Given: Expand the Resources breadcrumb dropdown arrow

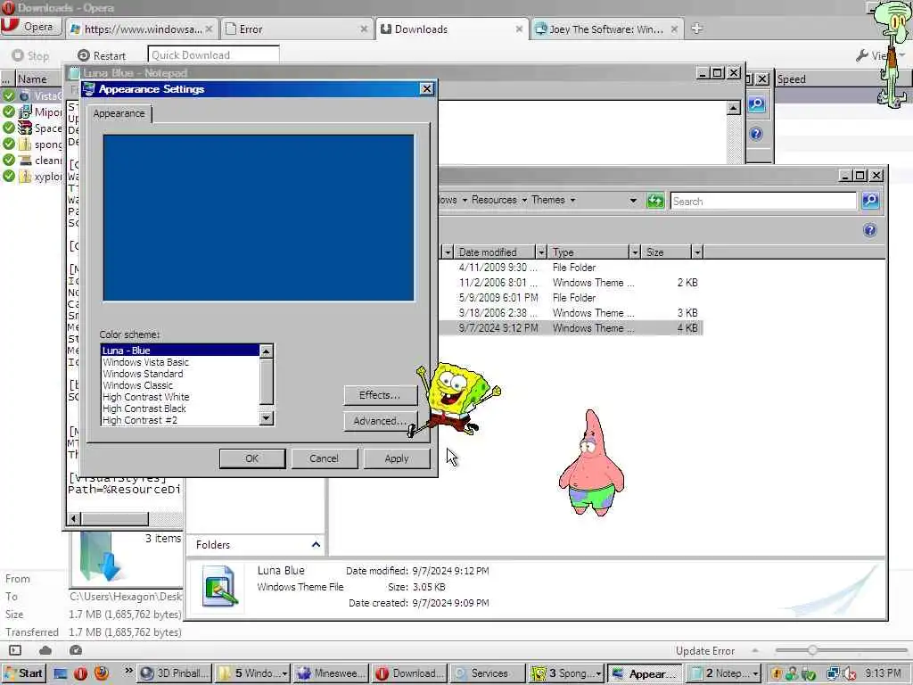Looking at the screenshot, I should coord(524,201).
